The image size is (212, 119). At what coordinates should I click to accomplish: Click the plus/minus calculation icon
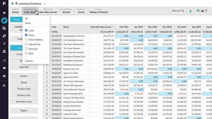pyautogui.click(x=206, y=11)
